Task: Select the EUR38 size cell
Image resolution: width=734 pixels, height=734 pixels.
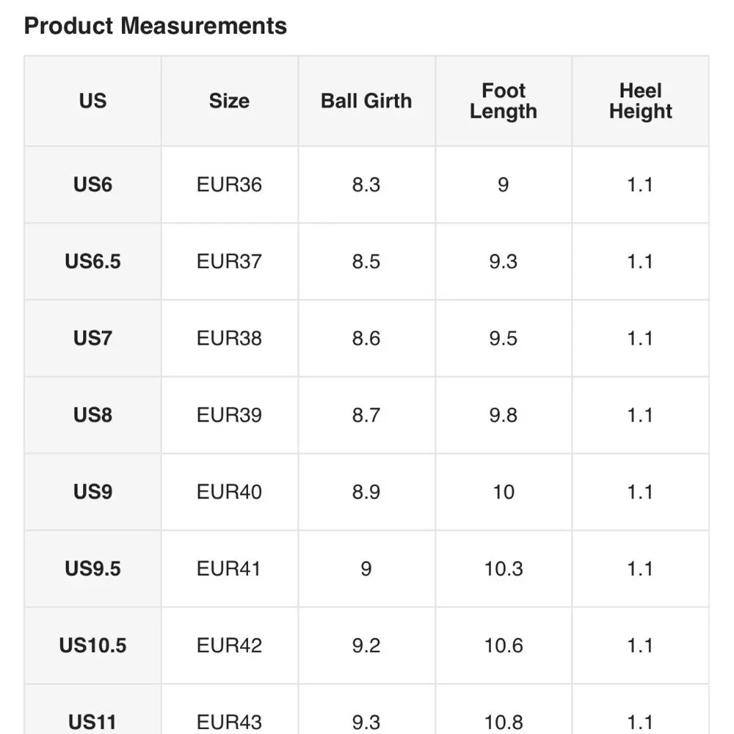Action: 229,338
